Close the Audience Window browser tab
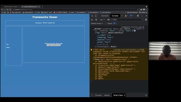This screenshot has height=102, width=181. pyautogui.click(x=20, y=7)
